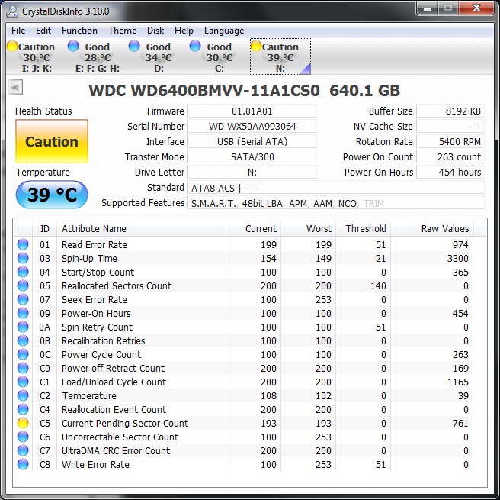Click the Rotation Rate value 5400 RPM

tap(450, 142)
